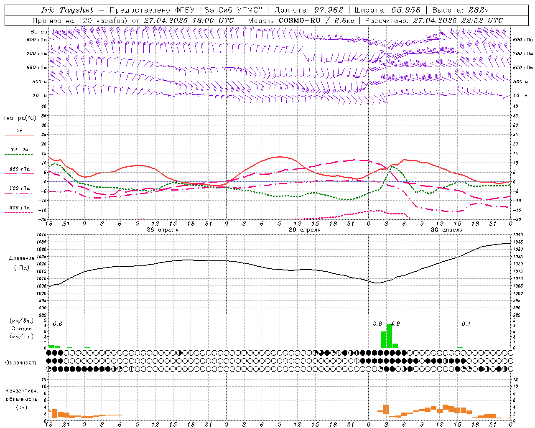Click the "(мм/1ч.)" precipitation unit label
Screen dimensions: 535x428
21,336
